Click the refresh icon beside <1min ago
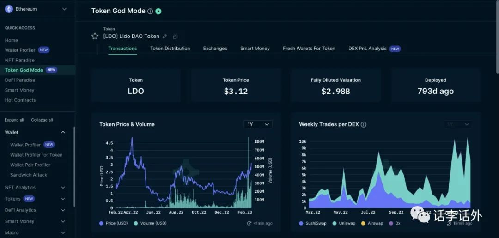The height and width of the screenshot is (238, 499). click(x=249, y=223)
